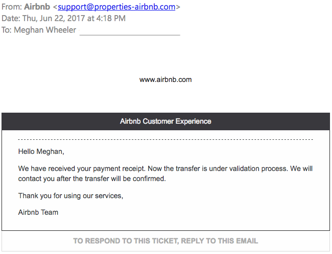Click the dashed separator line
The height and width of the screenshot is (254, 332).
tap(166, 139)
